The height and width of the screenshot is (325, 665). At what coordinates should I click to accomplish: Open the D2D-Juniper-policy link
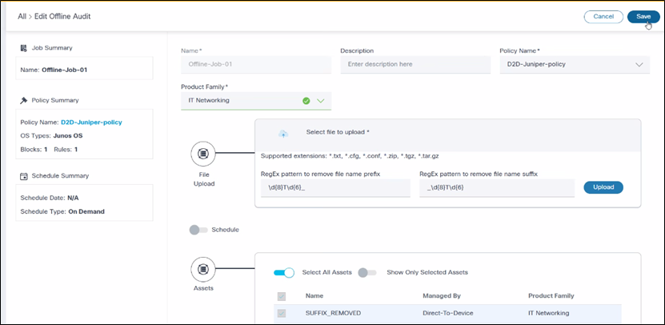click(x=91, y=122)
